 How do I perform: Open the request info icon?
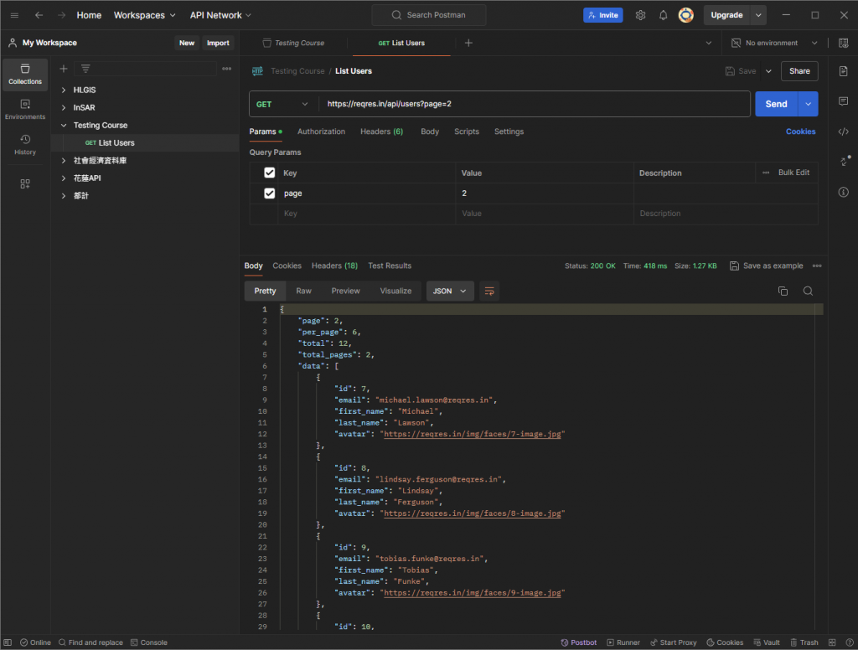click(x=843, y=192)
